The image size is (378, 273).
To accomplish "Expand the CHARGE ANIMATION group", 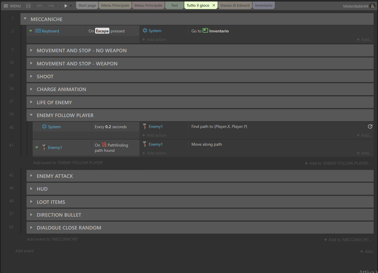I will (31, 89).
